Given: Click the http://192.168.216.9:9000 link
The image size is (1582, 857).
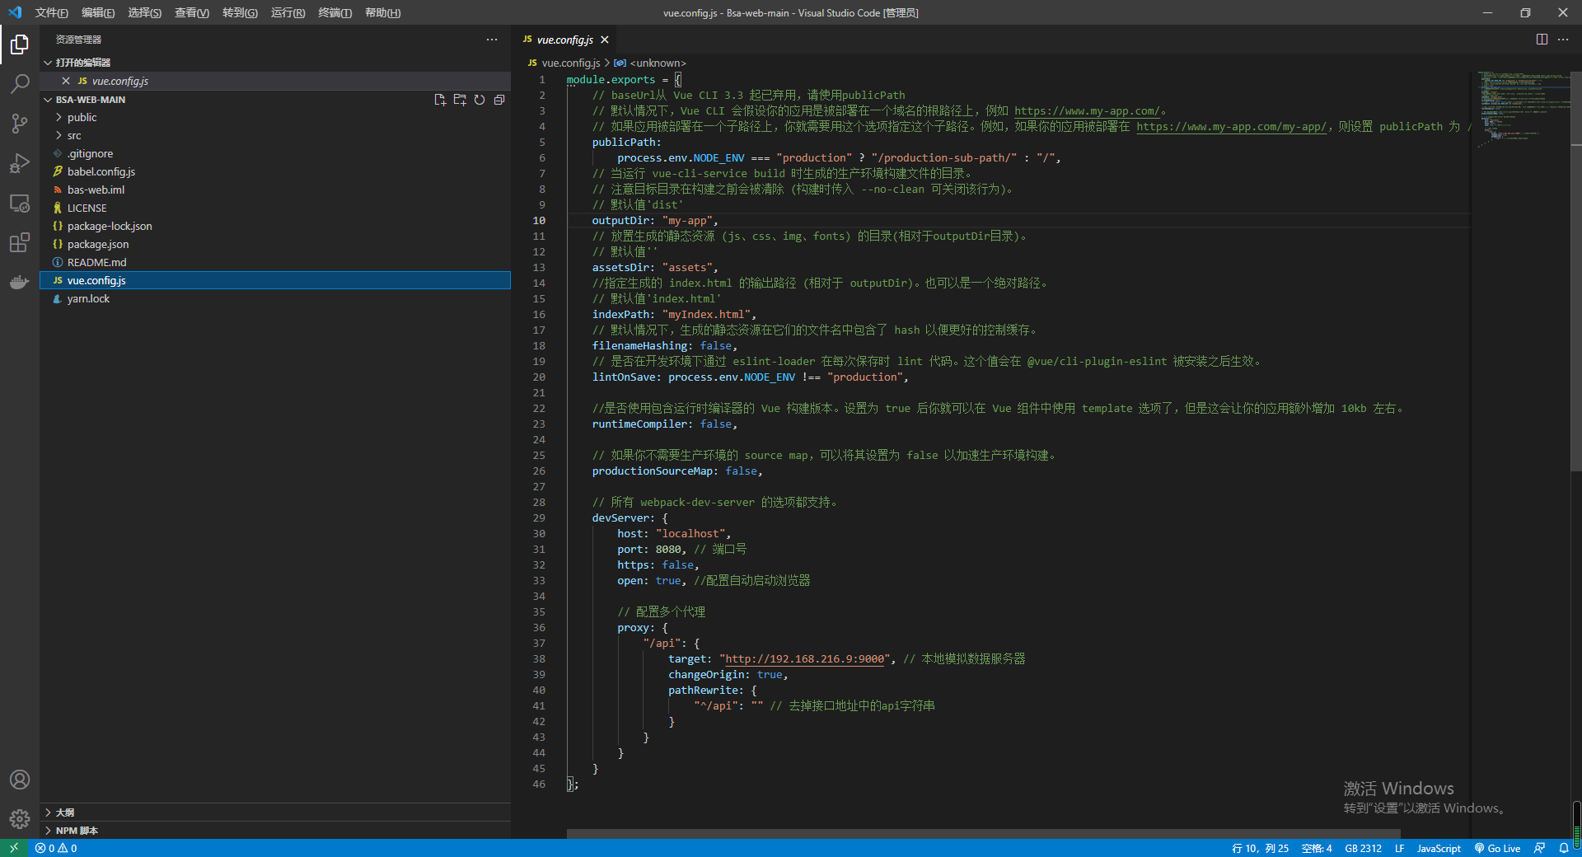Looking at the screenshot, I should 805,659.
